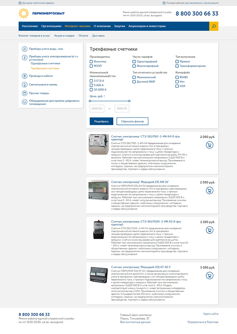Open the Интернет-магазин menu item
Image resolution: width=237 pixels, height=334 pixels.
(x=78, y=26)
